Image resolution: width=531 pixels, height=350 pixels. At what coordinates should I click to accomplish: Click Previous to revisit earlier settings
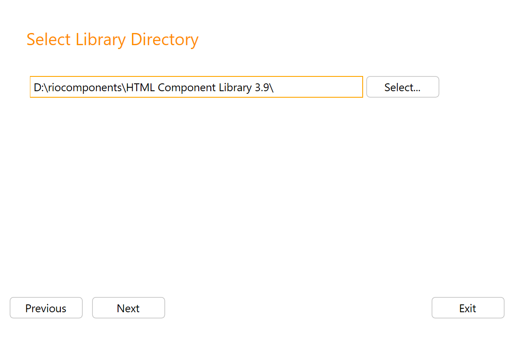(x=46, y=308)
